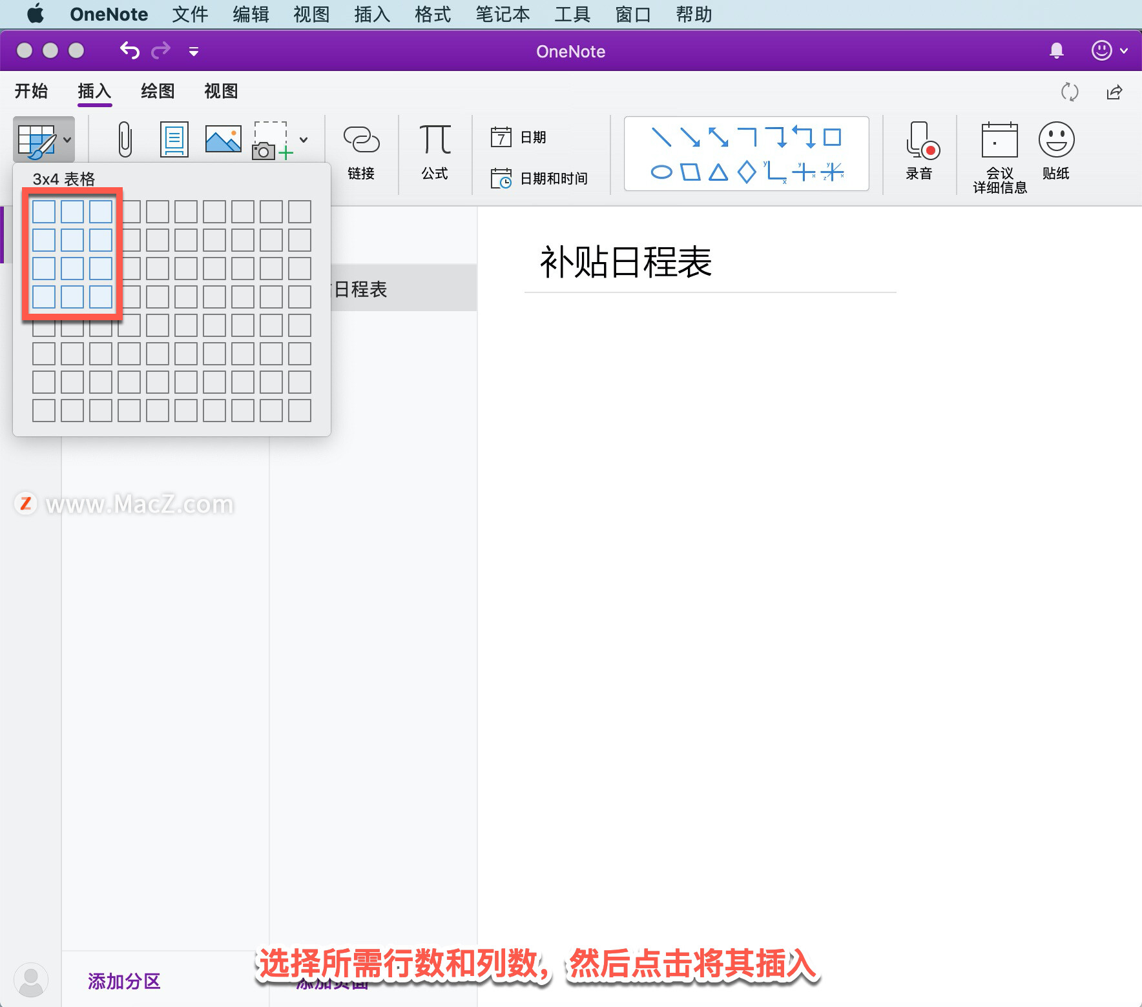1142x1007 pixels.
Task: Select the ellipse shape
Action: click(x=661, y=172)
